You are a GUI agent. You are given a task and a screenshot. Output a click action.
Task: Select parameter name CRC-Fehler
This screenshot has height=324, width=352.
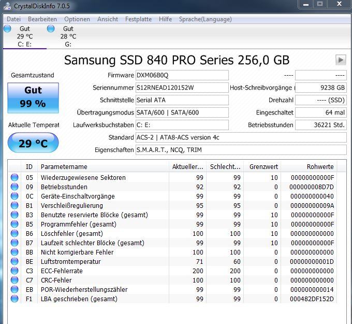(56, 280)
